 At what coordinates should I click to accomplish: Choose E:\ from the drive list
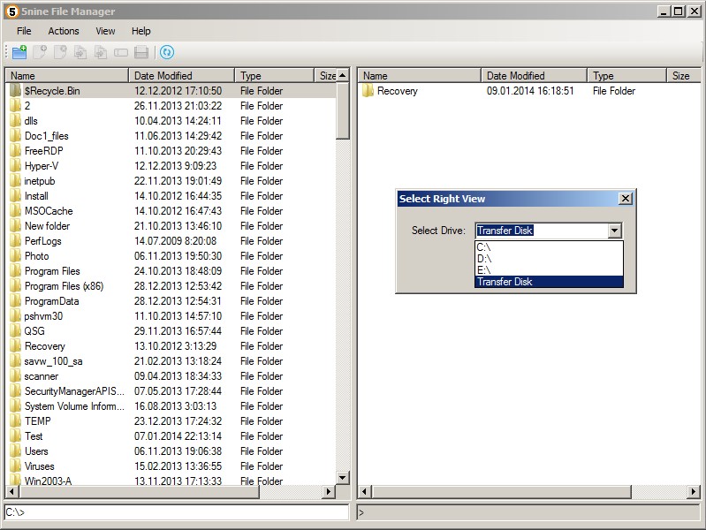pos(549,269)
